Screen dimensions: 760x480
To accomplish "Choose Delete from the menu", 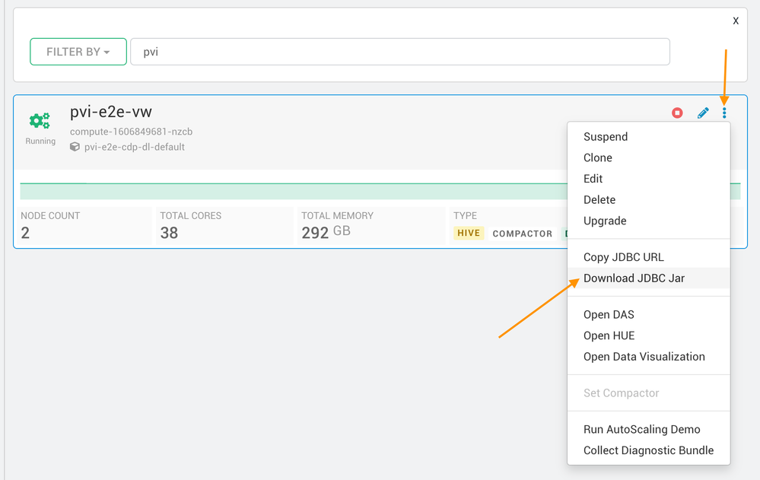I will coord(599,200).
